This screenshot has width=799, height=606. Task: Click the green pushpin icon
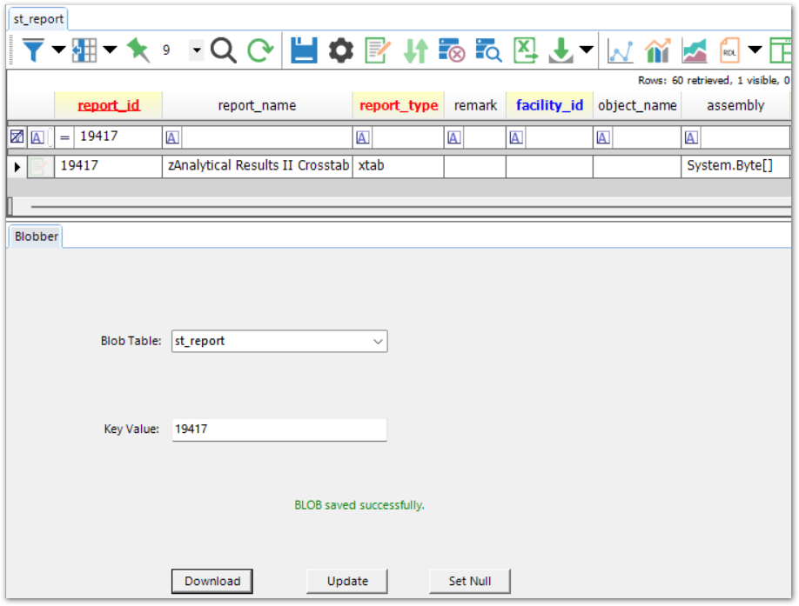click(x=138, y=50)
